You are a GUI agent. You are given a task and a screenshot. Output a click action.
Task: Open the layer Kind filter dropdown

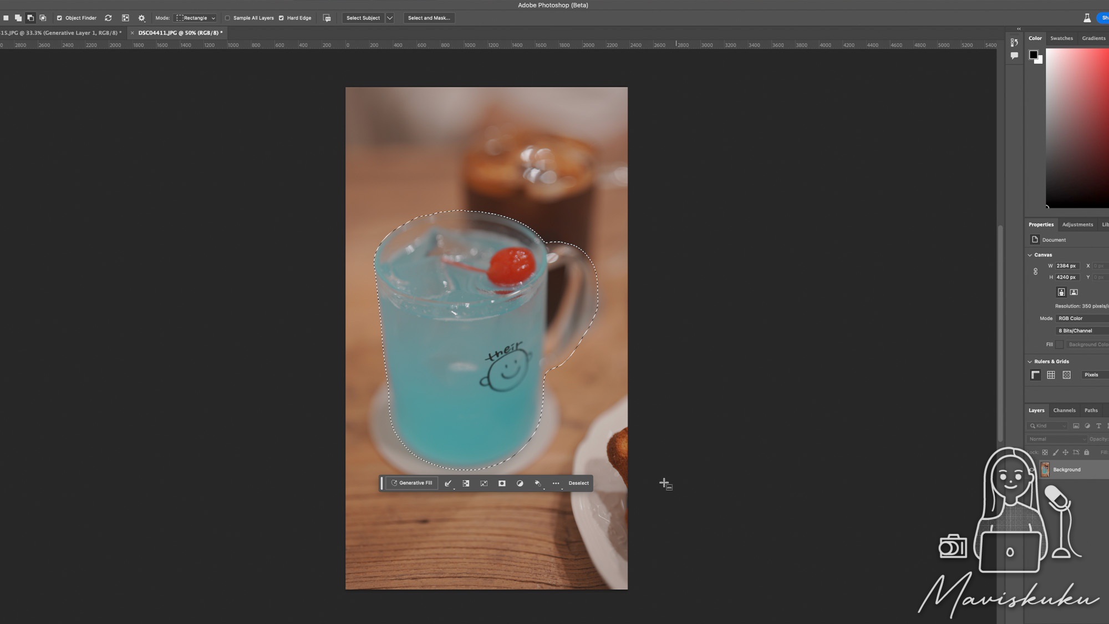(1047, 426)
